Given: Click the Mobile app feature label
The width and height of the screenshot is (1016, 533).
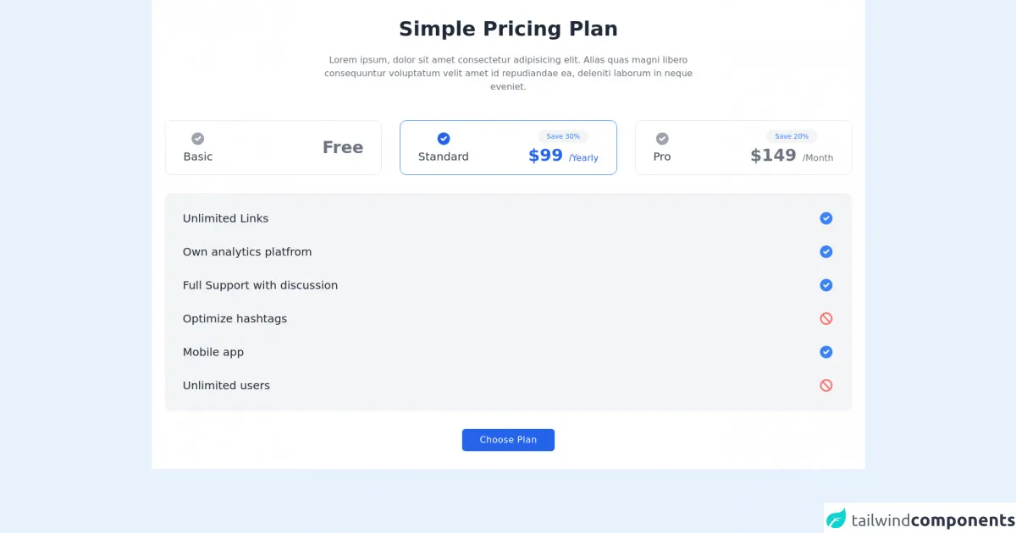Looking at the screenshot, I should click(x=213, y=352).
